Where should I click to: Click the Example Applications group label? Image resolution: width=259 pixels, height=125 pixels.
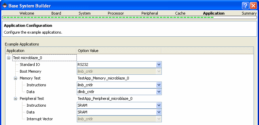[22, 44]
